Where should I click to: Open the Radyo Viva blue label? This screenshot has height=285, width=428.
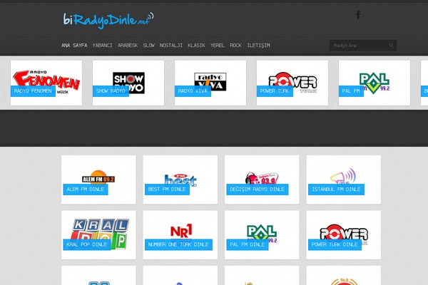click(193, 90)
